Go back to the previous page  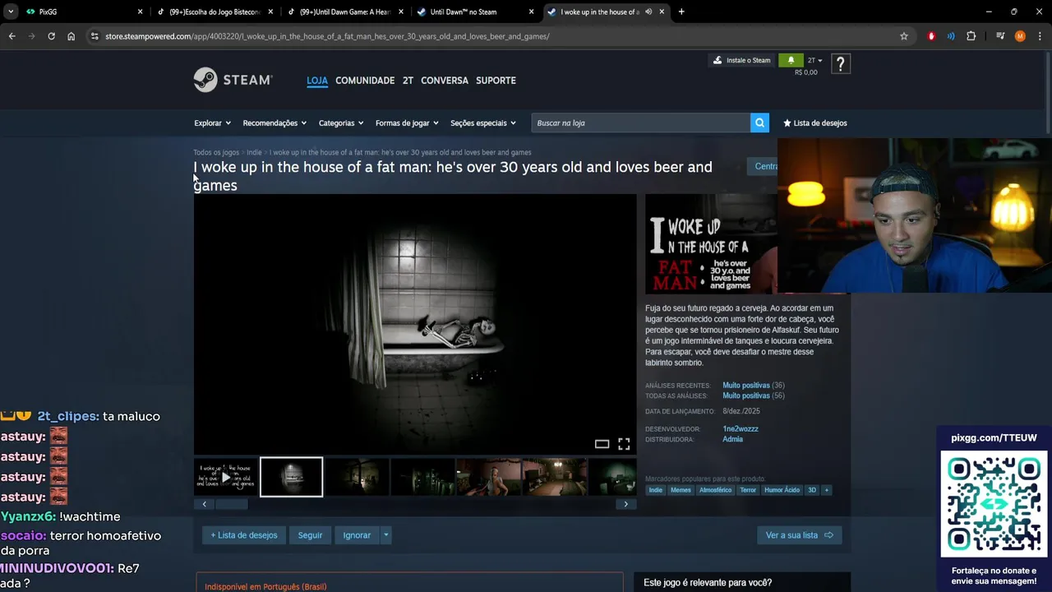point(12,36)
